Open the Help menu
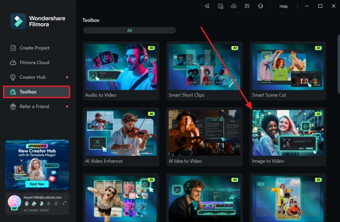The image size is (340, 222). tap(284, 6)
